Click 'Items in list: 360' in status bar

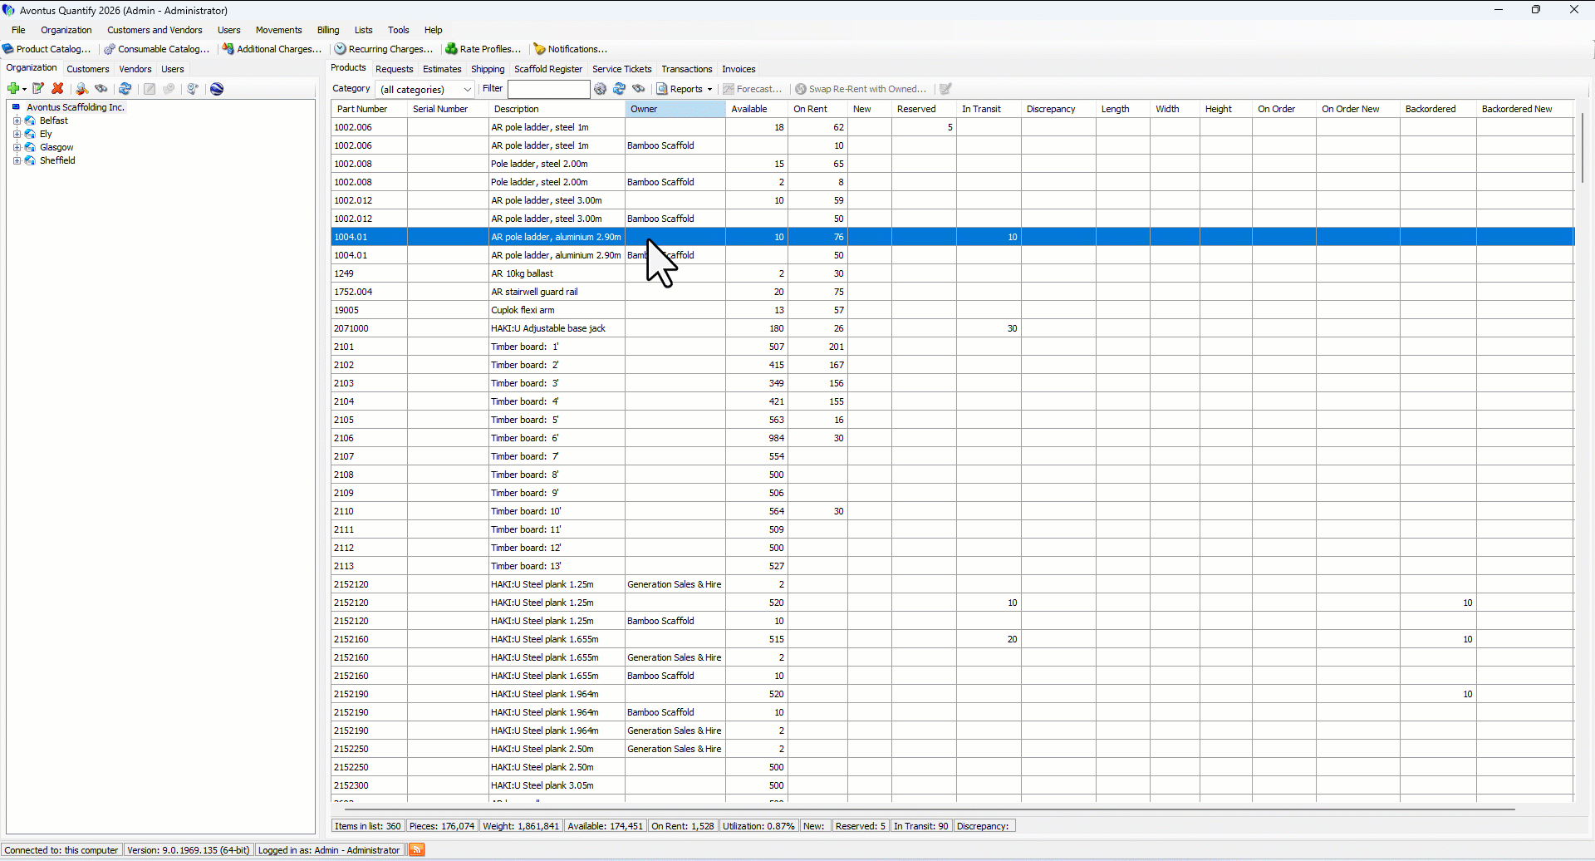(x=368, y=826)
